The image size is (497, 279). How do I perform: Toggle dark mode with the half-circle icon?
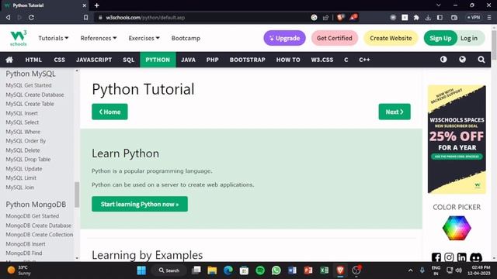pyautogui.click(x=443, y=60)
